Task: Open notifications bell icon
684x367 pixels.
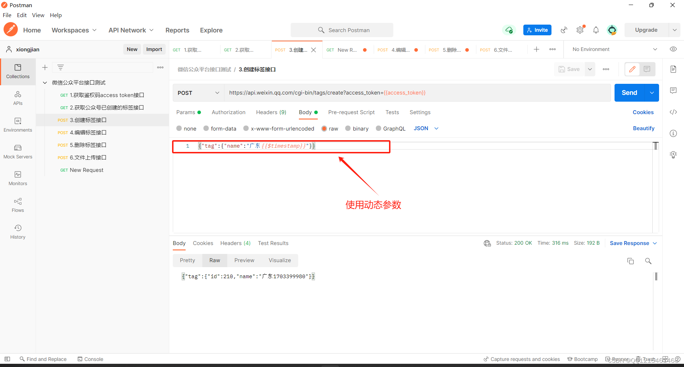Action: [596, 30]
